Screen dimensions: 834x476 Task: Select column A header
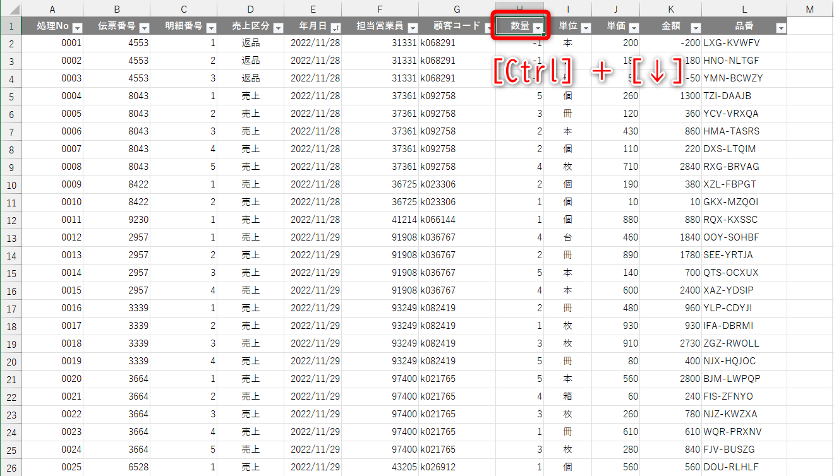[x=52, y=9]
